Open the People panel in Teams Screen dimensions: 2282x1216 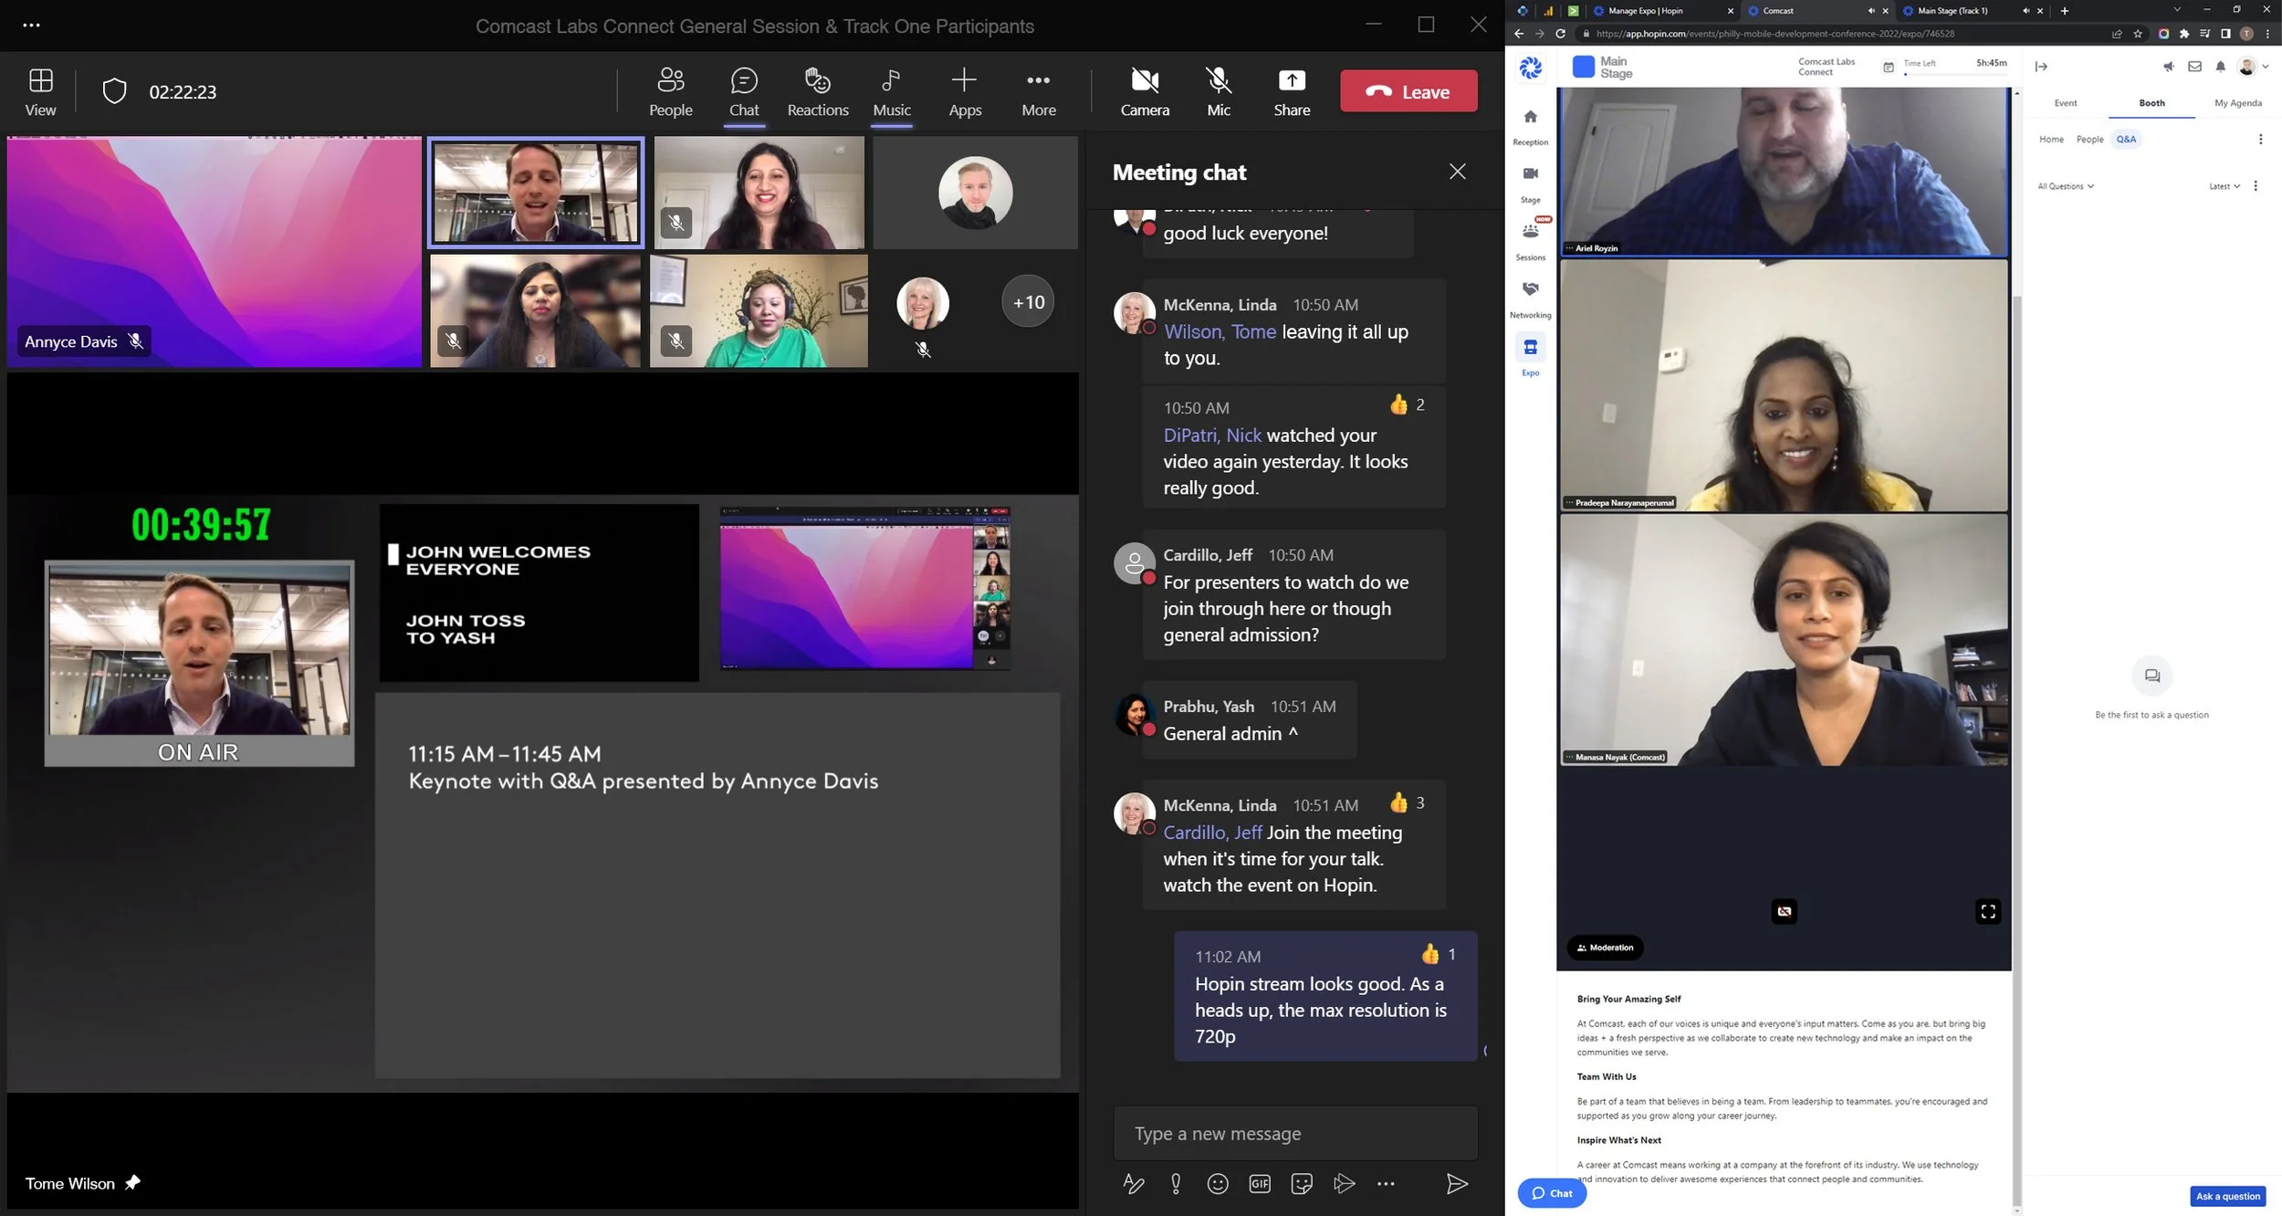click(670, 92)
